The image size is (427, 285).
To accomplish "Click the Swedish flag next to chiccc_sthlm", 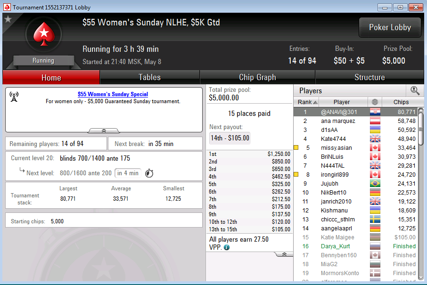I will [375, 220].
